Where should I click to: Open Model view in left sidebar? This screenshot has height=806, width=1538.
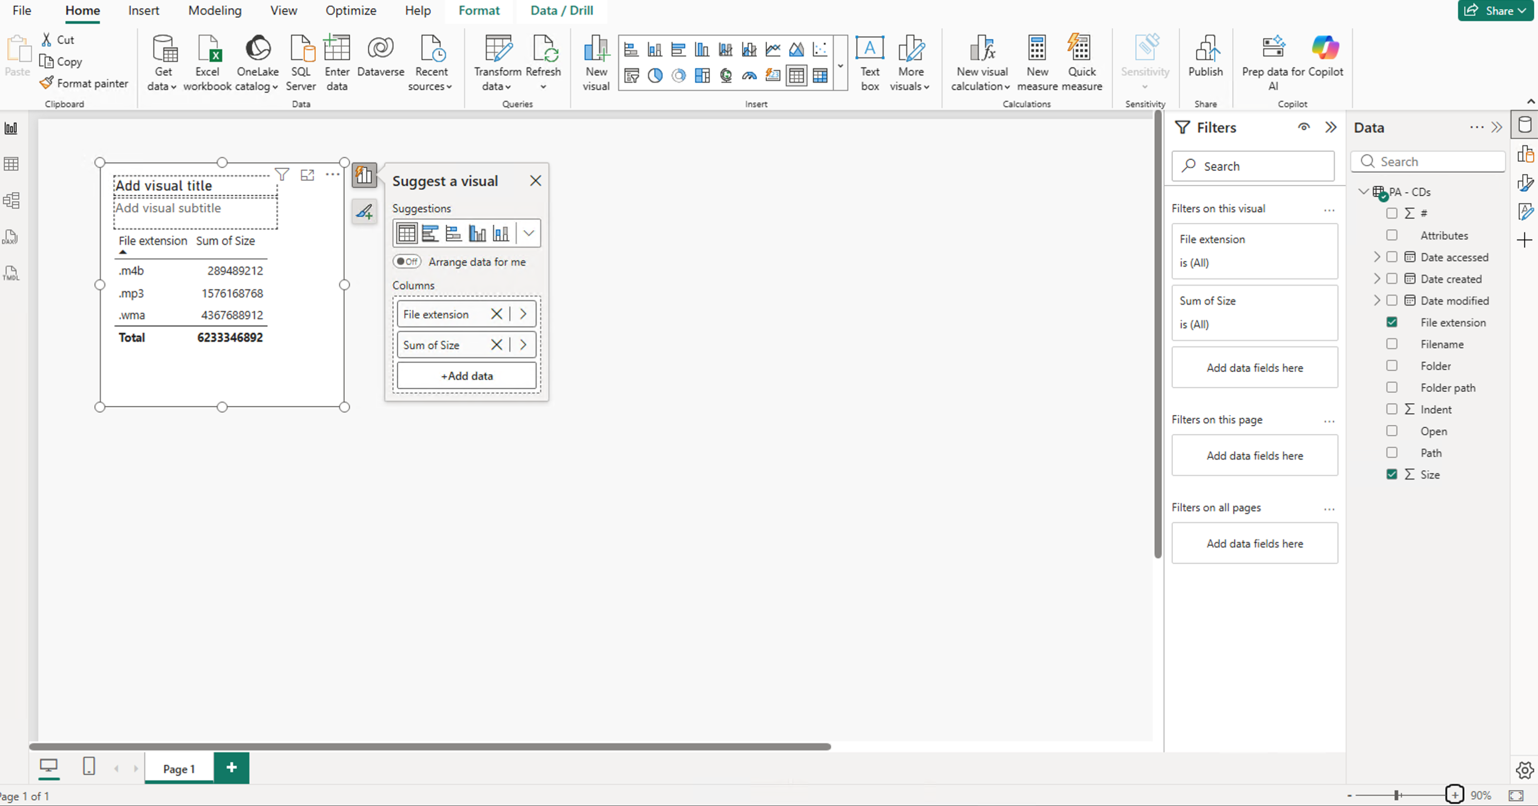(11, 200)
